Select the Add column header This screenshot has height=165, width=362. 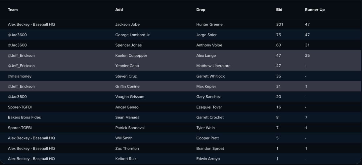(x=119, y=10)
